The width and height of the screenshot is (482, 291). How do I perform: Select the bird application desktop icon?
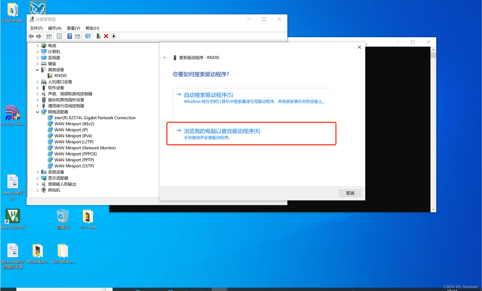pyautogui.click(x=38, y=8)
